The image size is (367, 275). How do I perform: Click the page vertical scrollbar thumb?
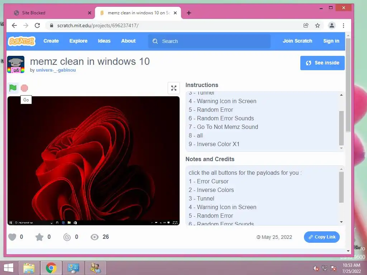point(348,85)
